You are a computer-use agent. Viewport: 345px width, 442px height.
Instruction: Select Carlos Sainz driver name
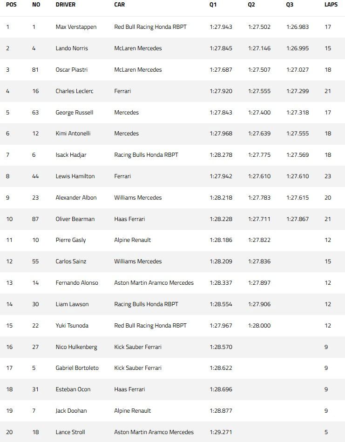click(71, 261)
